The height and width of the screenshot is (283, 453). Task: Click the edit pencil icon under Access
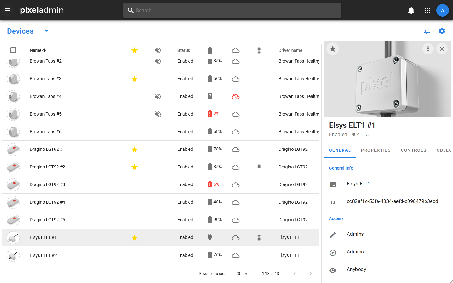pyautogui.click(x=333, y=235)
